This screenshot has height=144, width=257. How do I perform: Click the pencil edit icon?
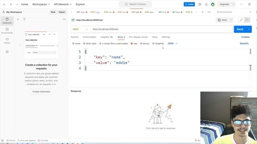pyautogui.click(x=241, y=20)
